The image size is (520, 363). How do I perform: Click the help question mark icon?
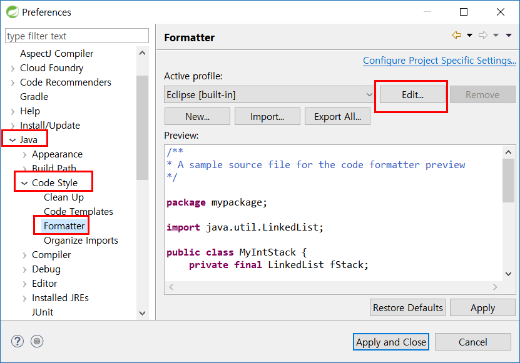point(18,341)
